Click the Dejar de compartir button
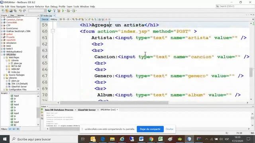 pyautogui.click(x=150, y=129)
